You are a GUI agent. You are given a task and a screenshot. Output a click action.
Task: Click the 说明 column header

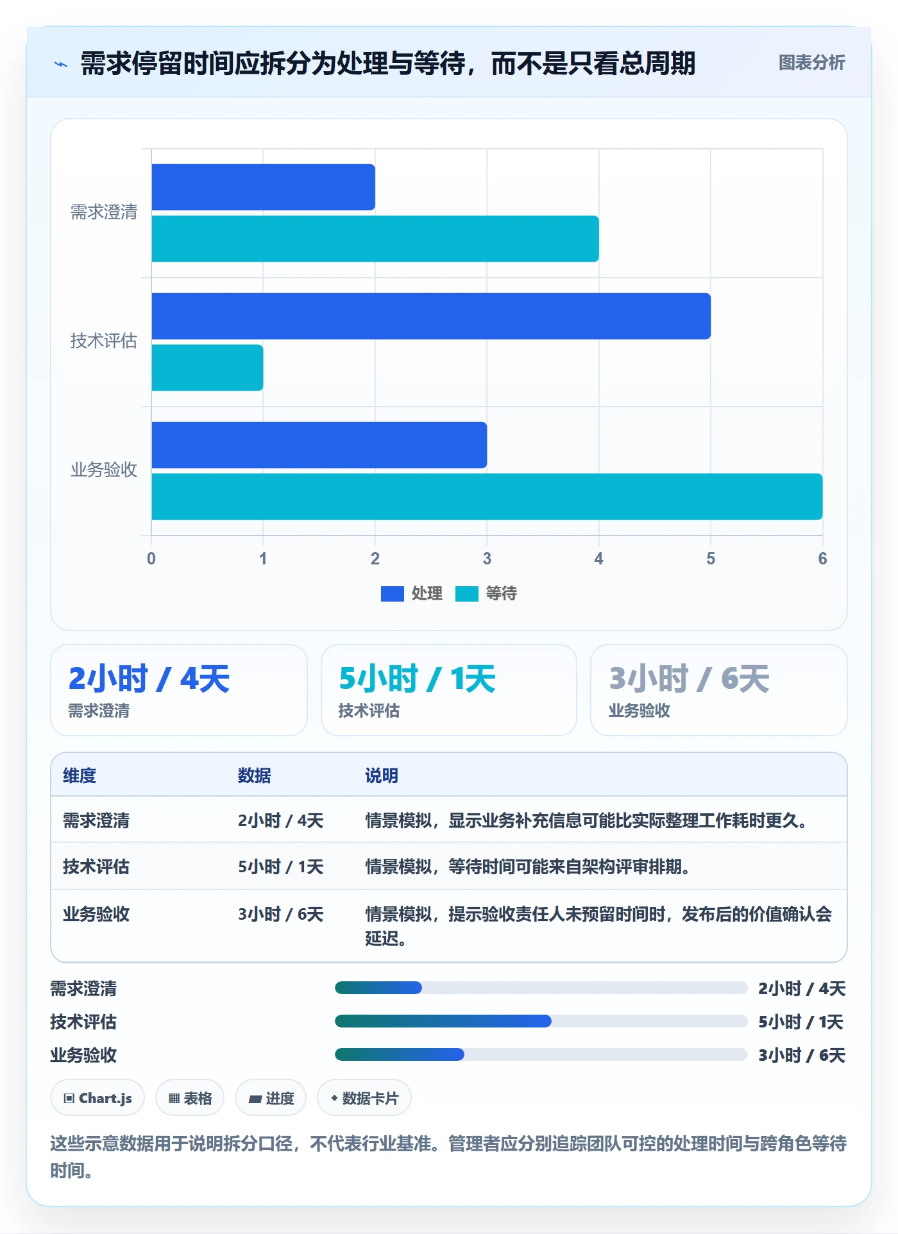382,775
